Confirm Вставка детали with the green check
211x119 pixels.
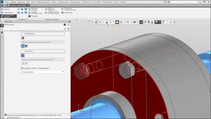click(65, 29)
